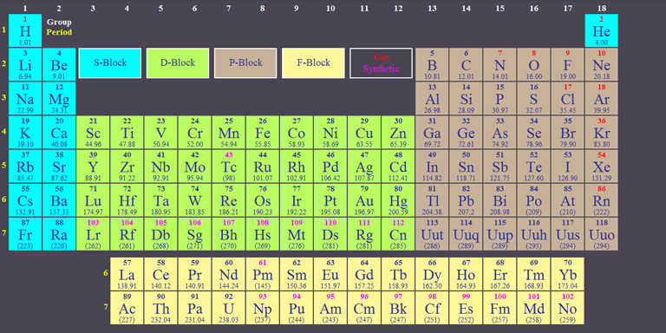Click the S-Block legend box

coord(110,62)
